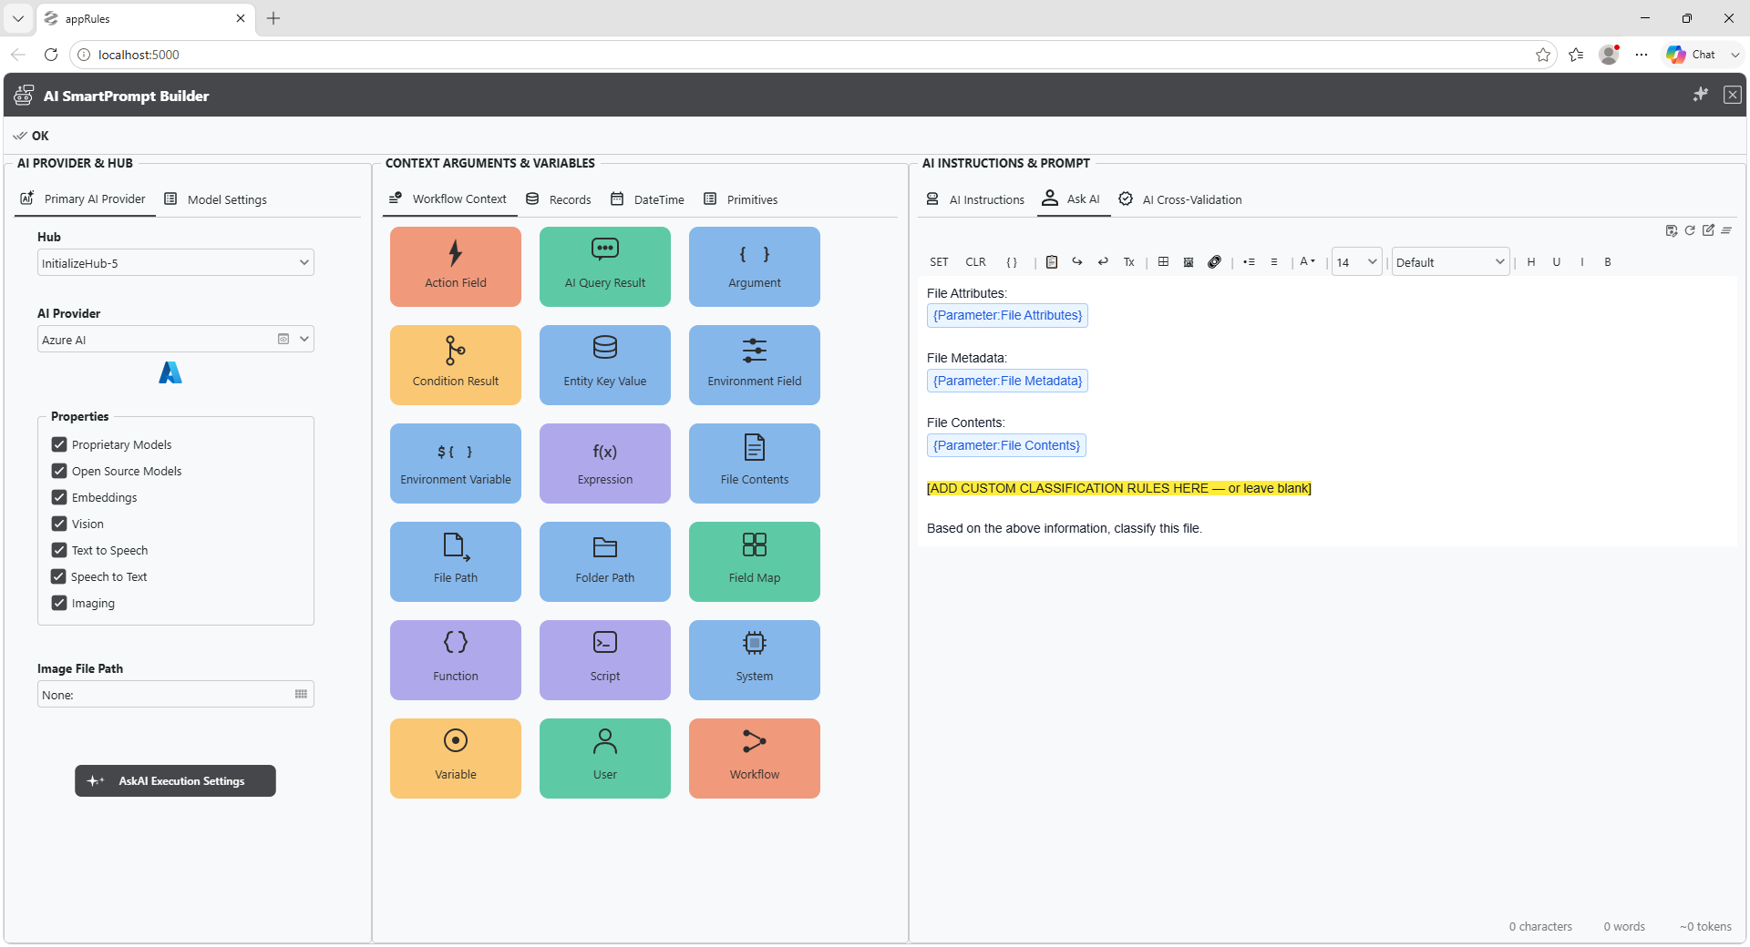Click the Image File Path input field
Viewport: 1750px width, 947px height.
coord(176,695)
